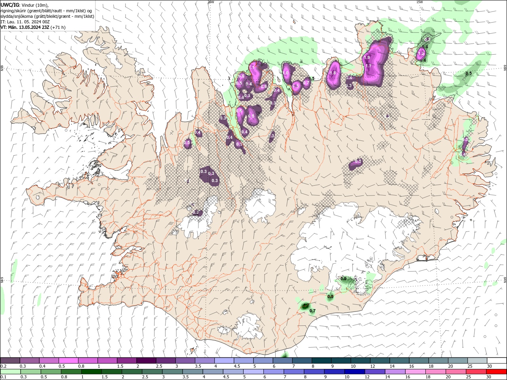The width and height of the screenshot is (507, 380).
Task: Click the bright pink 0.5 swatch in top legend row
Action: click(x=68, y=361)
